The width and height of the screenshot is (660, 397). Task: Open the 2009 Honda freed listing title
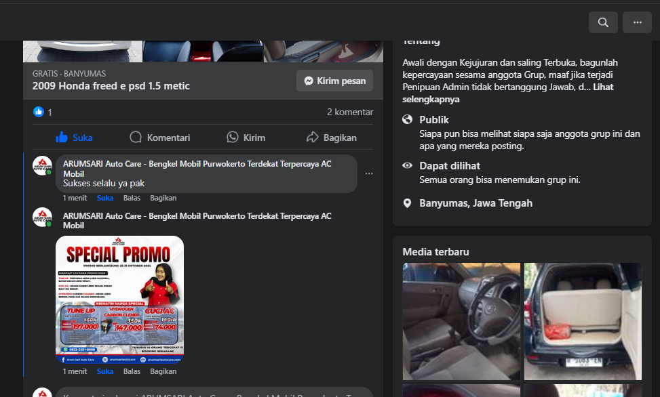[x=111, y=86]
